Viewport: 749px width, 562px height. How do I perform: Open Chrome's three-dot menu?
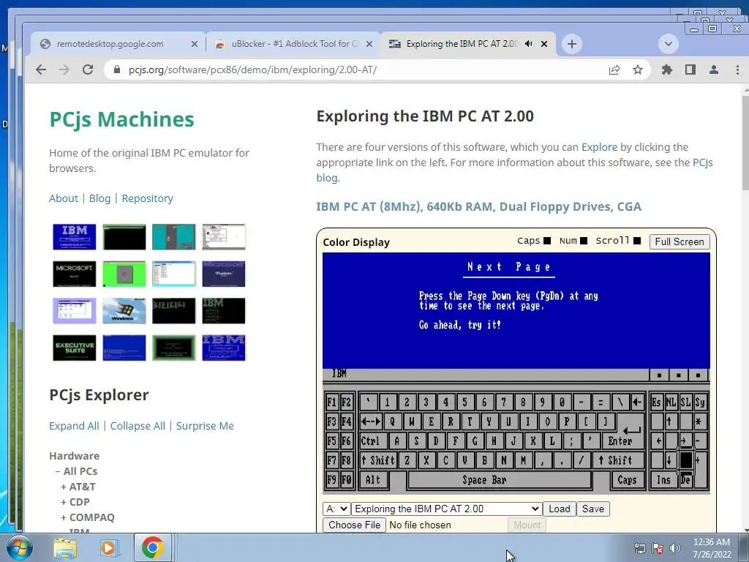coord(737,70)
